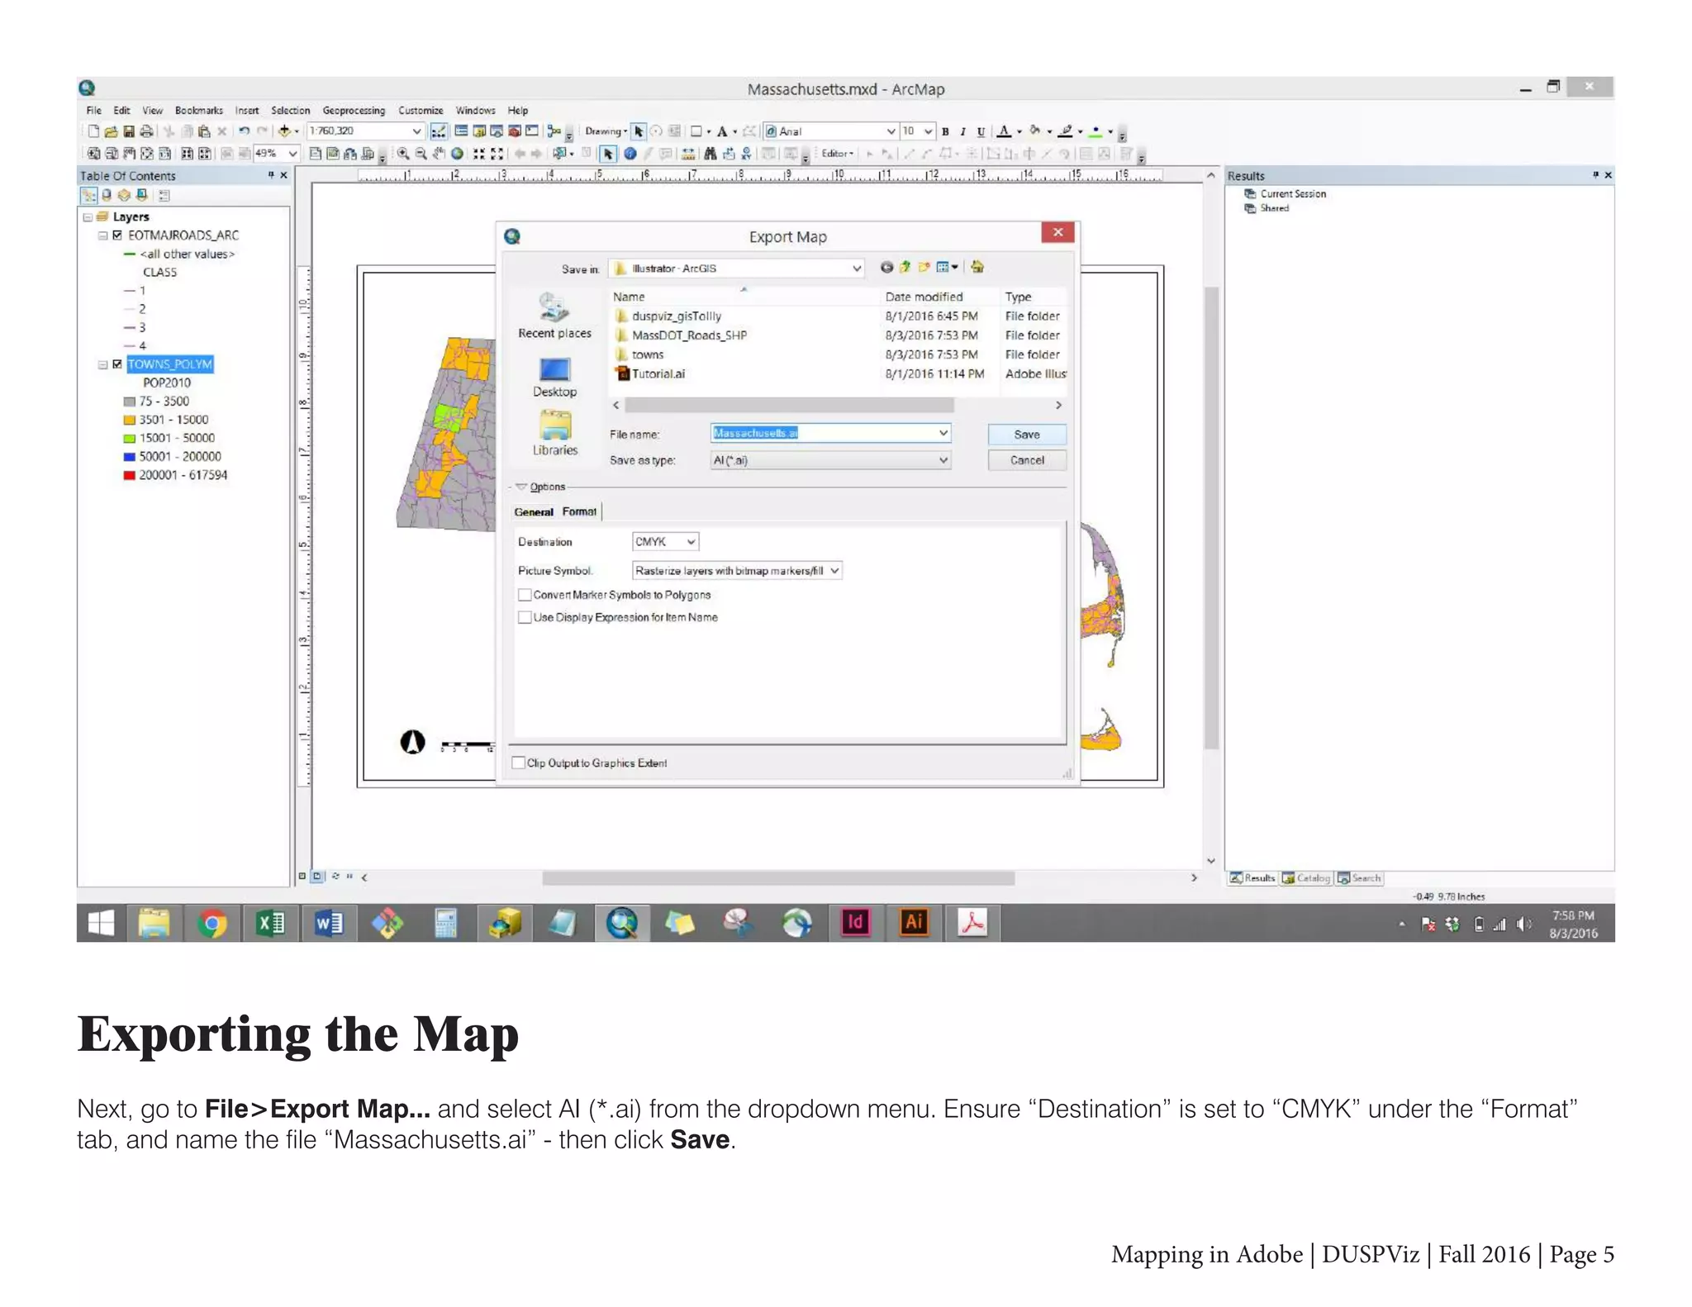Click the Print icon in ArcMap toolbar
The image size is (1692, 1307).
[x=146, y=131]
